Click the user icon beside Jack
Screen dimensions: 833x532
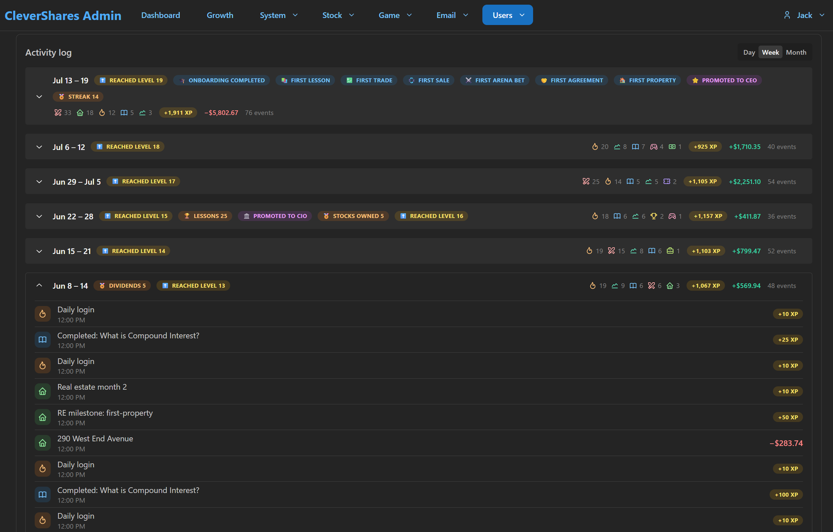click(x=787, y=15)
